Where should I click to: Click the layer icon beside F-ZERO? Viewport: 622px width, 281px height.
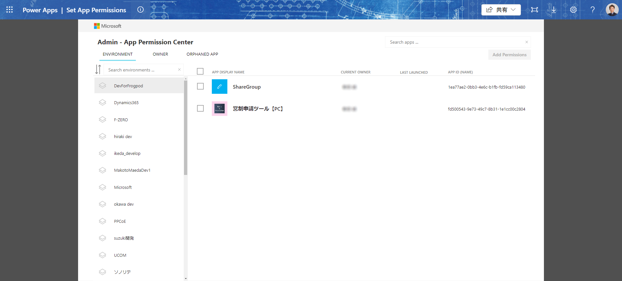click(103, 120)
